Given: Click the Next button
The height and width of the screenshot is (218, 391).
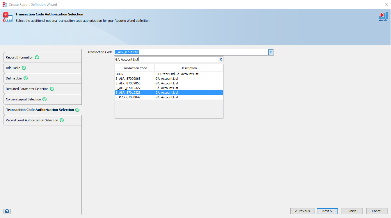Looking at the screenshot, I should click(327, 211).
